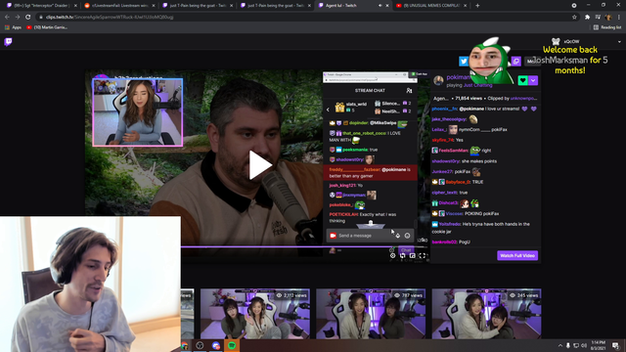Switch to the Sgt Interceptor Draider tab

[x=41, y=6]
